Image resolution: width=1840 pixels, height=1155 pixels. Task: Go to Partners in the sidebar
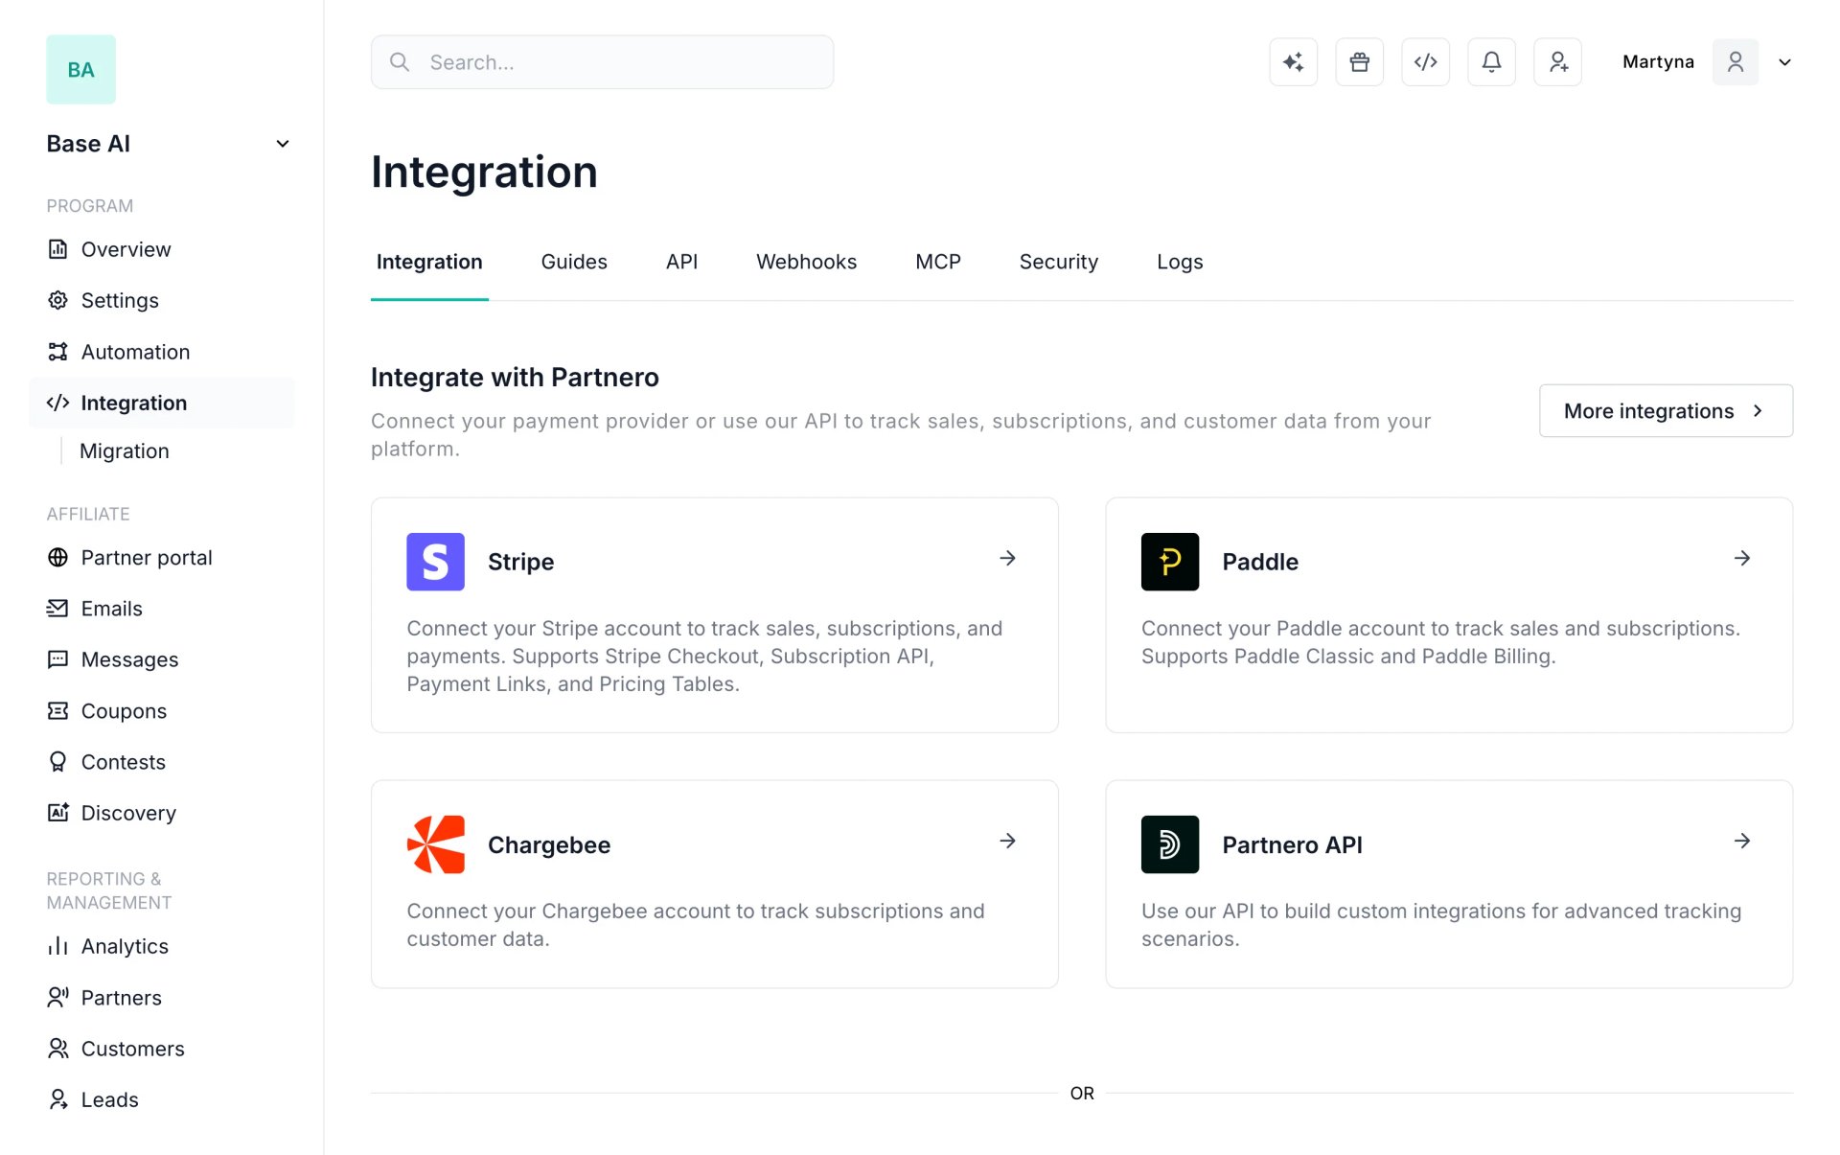pyautogui.click(x=121, y=998)
